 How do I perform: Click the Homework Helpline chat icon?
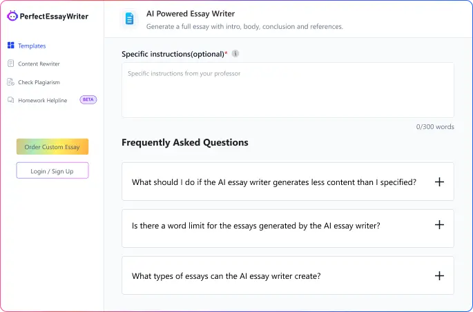[10, 100]
